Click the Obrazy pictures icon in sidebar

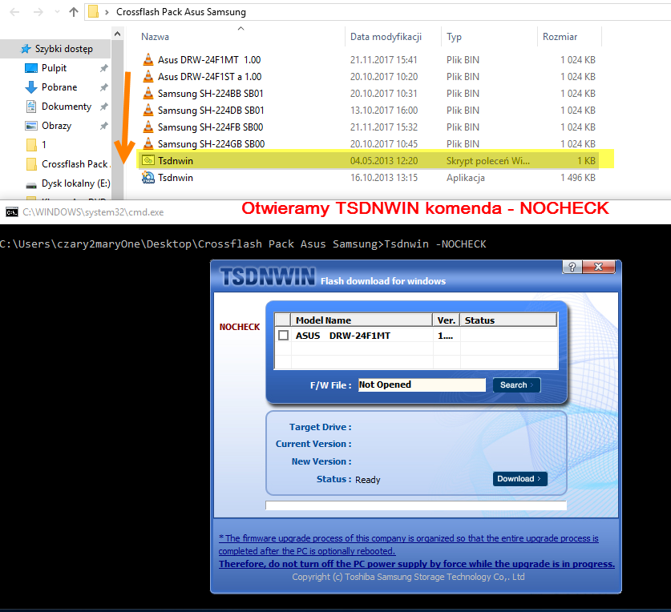tap(31, 126)
